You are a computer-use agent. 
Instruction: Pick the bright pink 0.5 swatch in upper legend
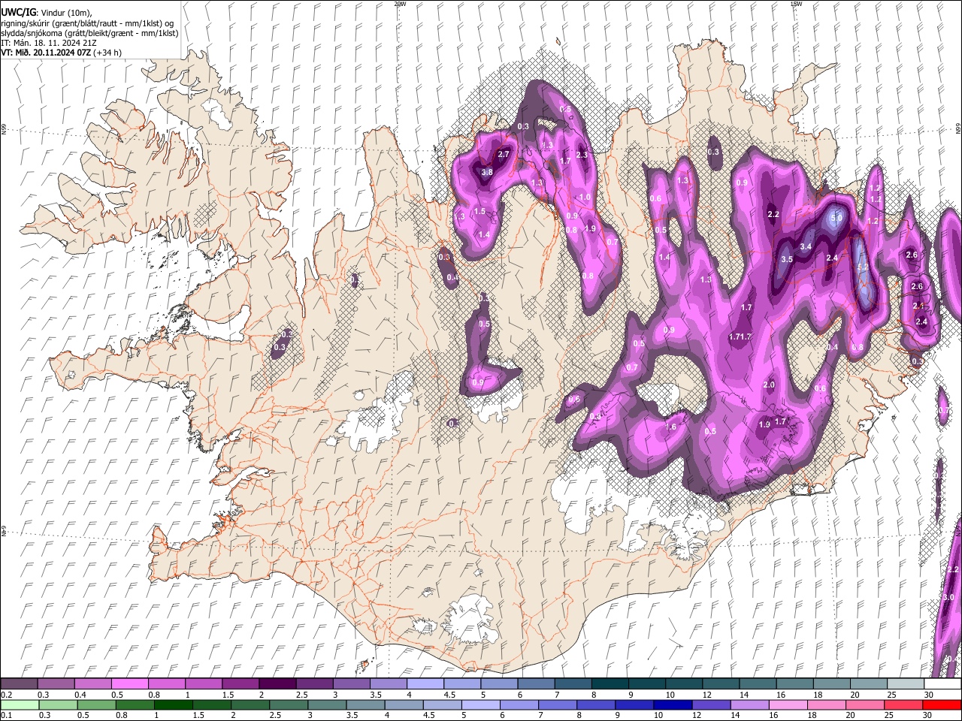coord(129,684)
